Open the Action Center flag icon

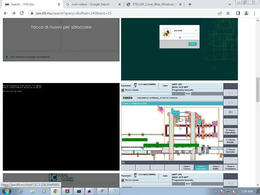pyautogui.click(x=222, y=191)
